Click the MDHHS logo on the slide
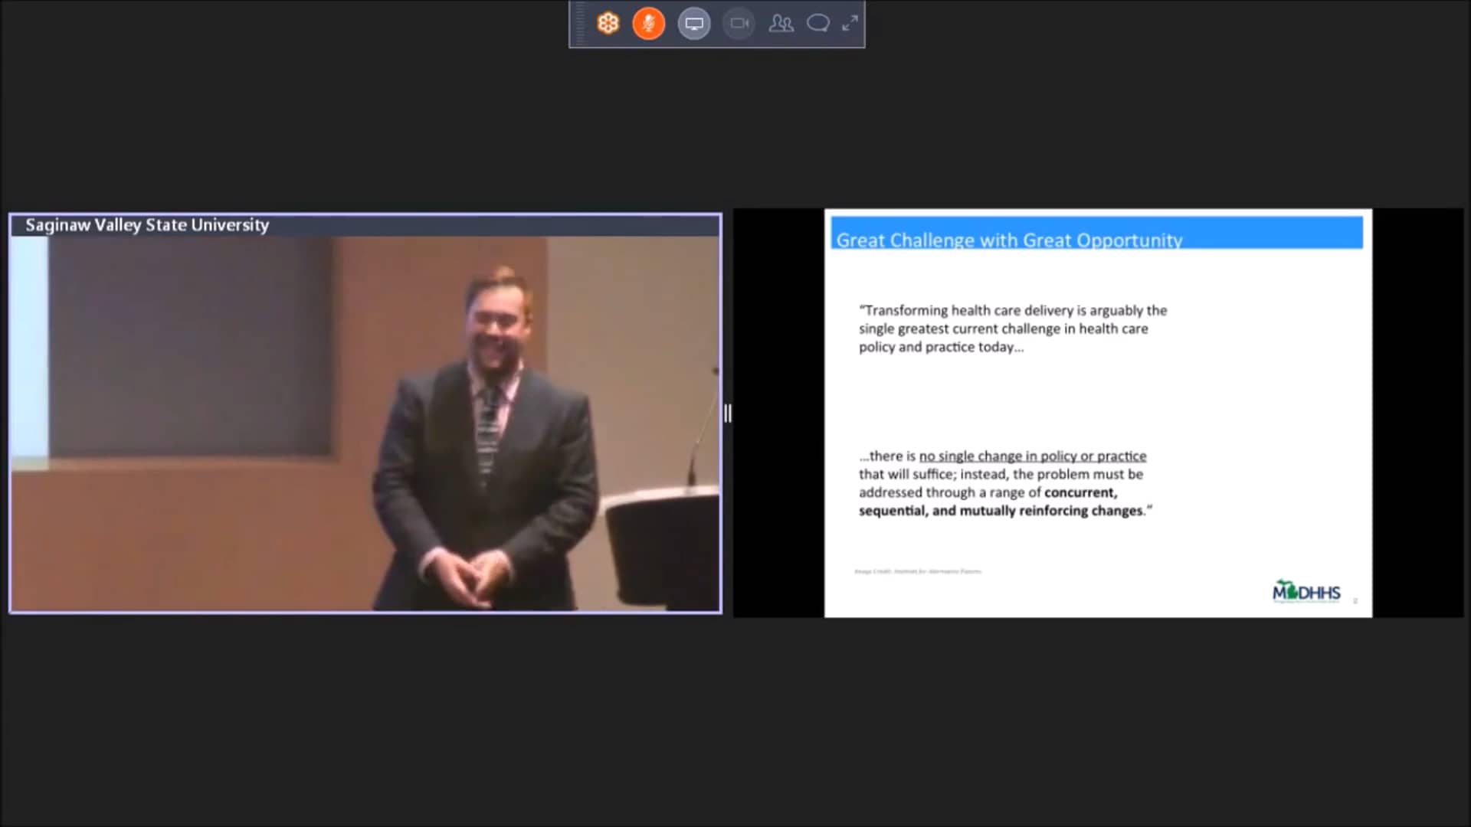This screenshot has height=827, width=1471. [1306, 591]
